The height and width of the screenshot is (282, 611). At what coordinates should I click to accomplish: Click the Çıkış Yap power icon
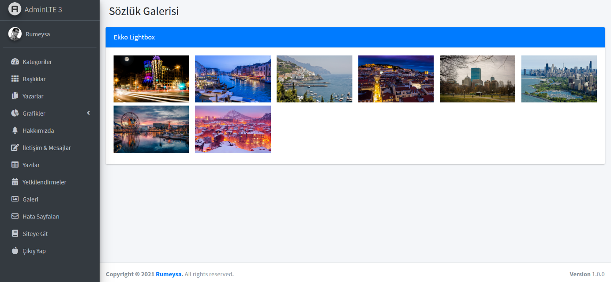(15, 251)
